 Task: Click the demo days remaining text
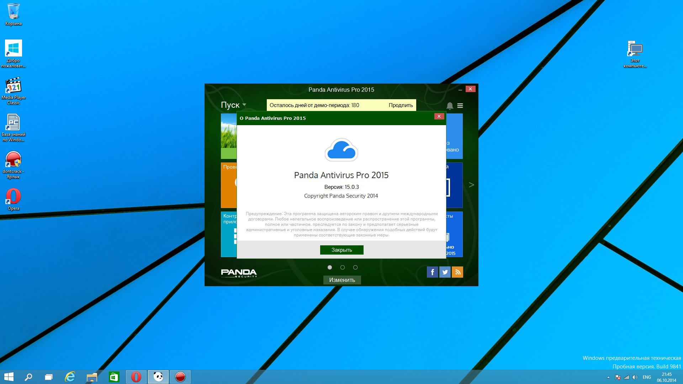tap(314, 105)
